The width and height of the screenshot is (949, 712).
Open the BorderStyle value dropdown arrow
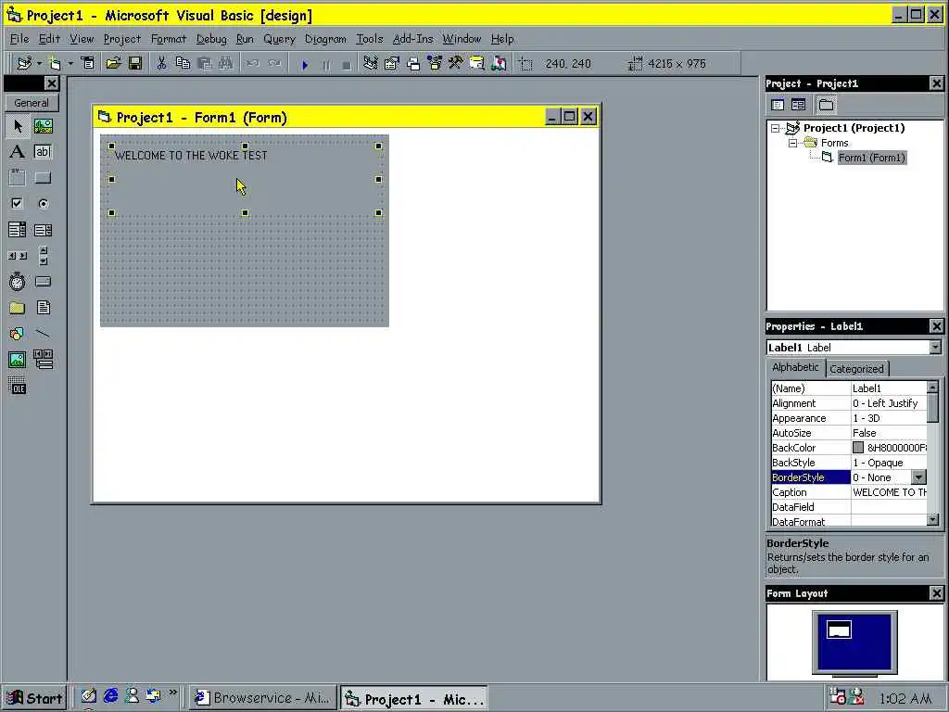[x=918, y=477]
